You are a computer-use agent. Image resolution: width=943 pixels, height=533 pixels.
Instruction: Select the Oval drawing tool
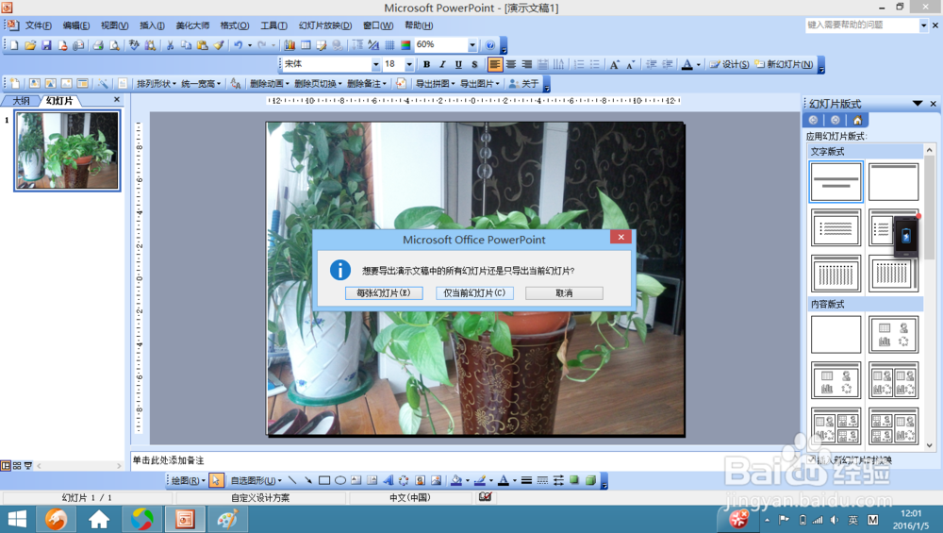340,480
